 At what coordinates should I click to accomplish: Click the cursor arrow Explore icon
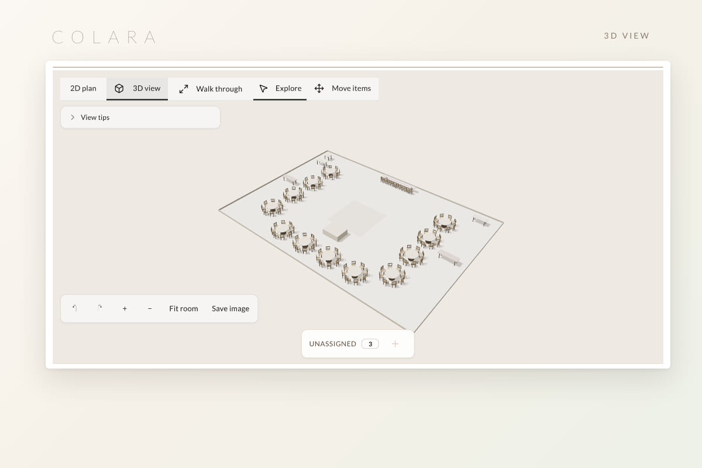click(263, 88)
